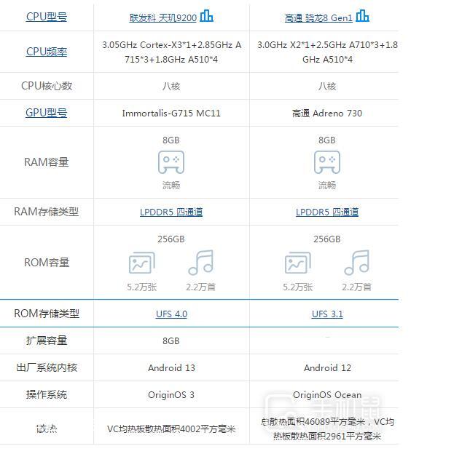This screenshot has height=454, width=470.
Task: Click the gamepad icon under left 8GB RAM
Action: pos(171,162)
